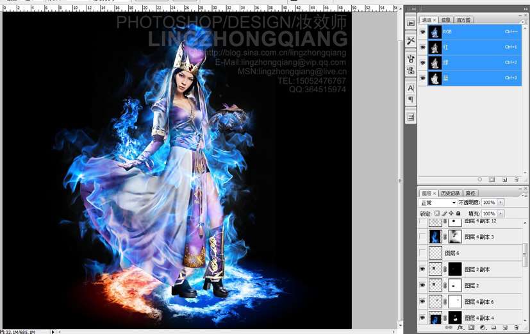
Task: Expand the fill 填充 slider arrow
Action: click(x=501, y=213)
